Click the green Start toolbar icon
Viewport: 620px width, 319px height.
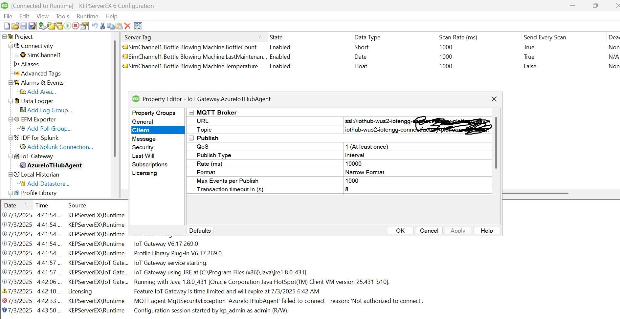[x=67, y=26]
